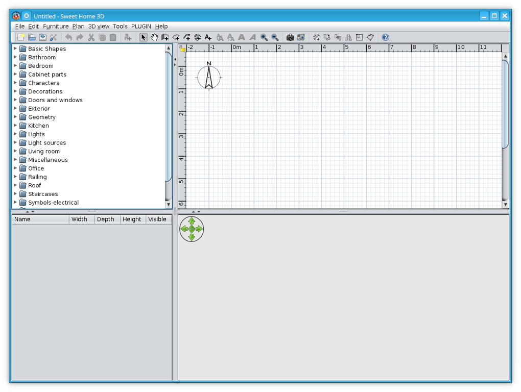Expand the Lights category arrow

pos(15,134)
